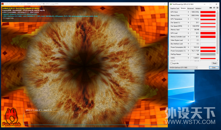Click the sensor list scrollbar down arrow
Screen dimensions: 221x130
pyautogui.click(x=217, y=60)
